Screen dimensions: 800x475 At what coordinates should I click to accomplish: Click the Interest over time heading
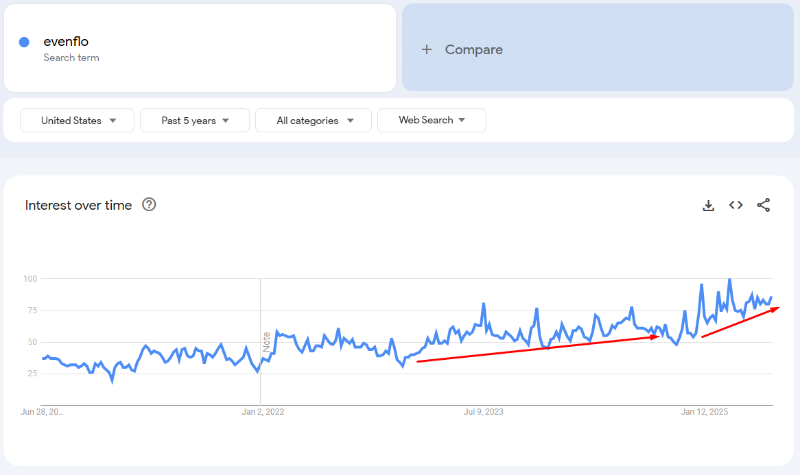click(x=79, y=205)
